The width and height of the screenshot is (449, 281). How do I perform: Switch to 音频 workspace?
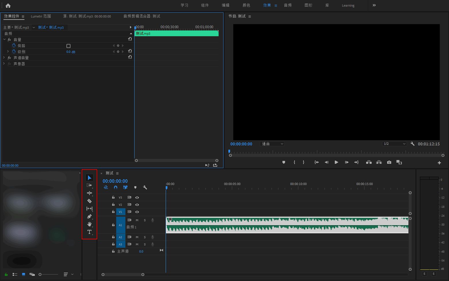pos(288,5)
